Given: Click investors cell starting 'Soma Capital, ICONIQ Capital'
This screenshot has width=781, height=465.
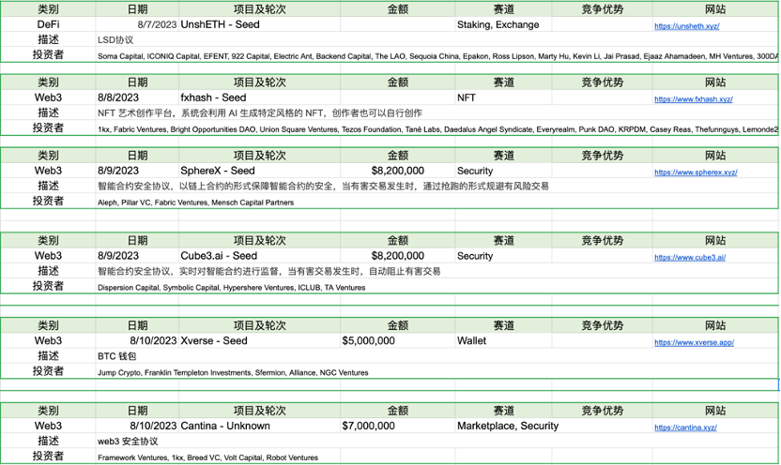Looking at the screenshot, I should coord(437,56).
